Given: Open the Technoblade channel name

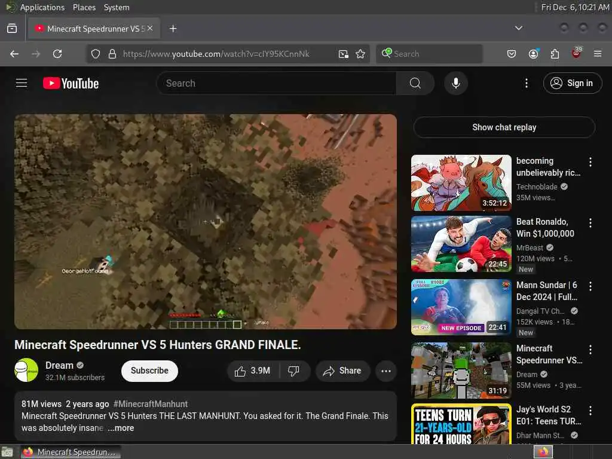Looking at the screenshot, I should tap(537, 187).
